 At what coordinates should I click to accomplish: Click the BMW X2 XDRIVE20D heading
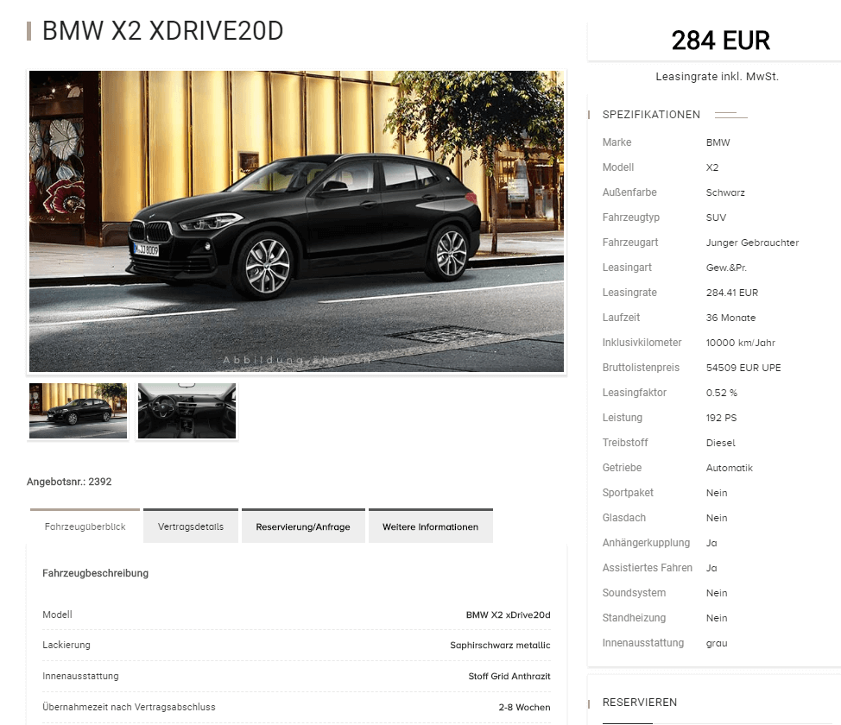(x=162, y=30)
